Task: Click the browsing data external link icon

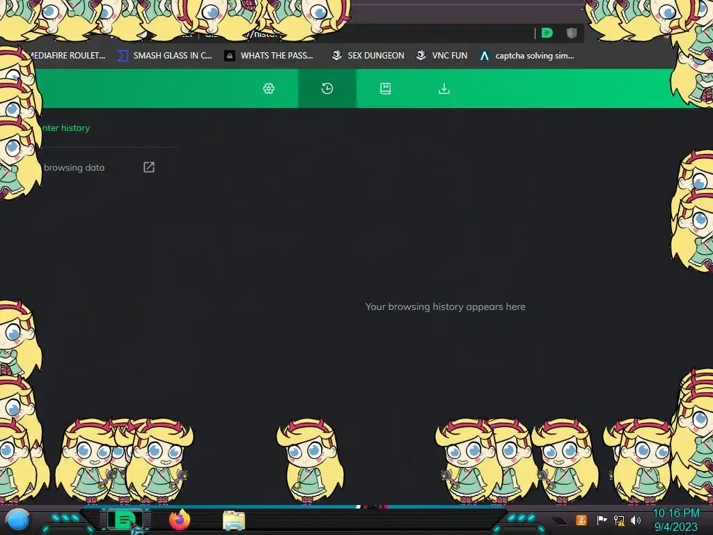Action: 149,167
